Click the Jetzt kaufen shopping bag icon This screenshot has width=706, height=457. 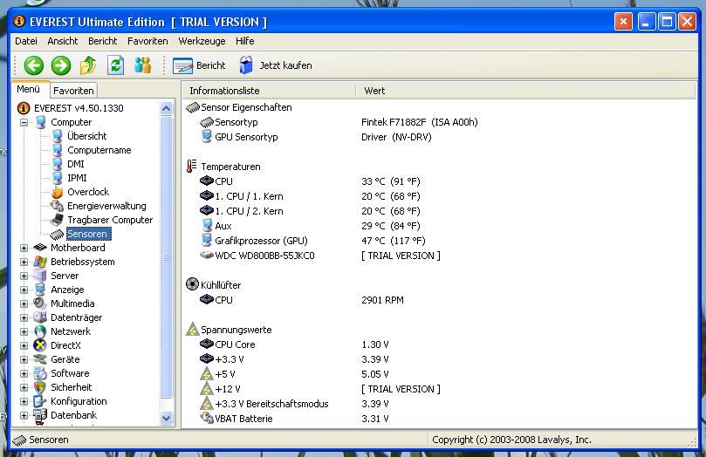coord(246,65)
